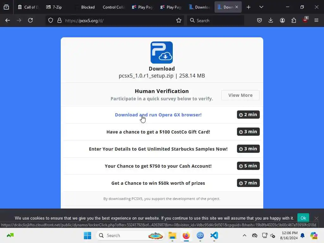Click the cloud sync tray icon

click(255, 235)
